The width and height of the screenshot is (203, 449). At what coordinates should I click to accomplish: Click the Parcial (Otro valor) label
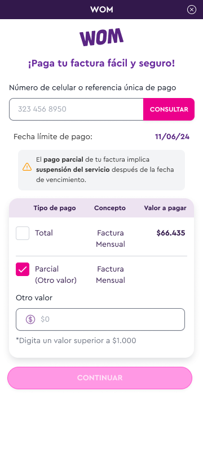point(56,274)
